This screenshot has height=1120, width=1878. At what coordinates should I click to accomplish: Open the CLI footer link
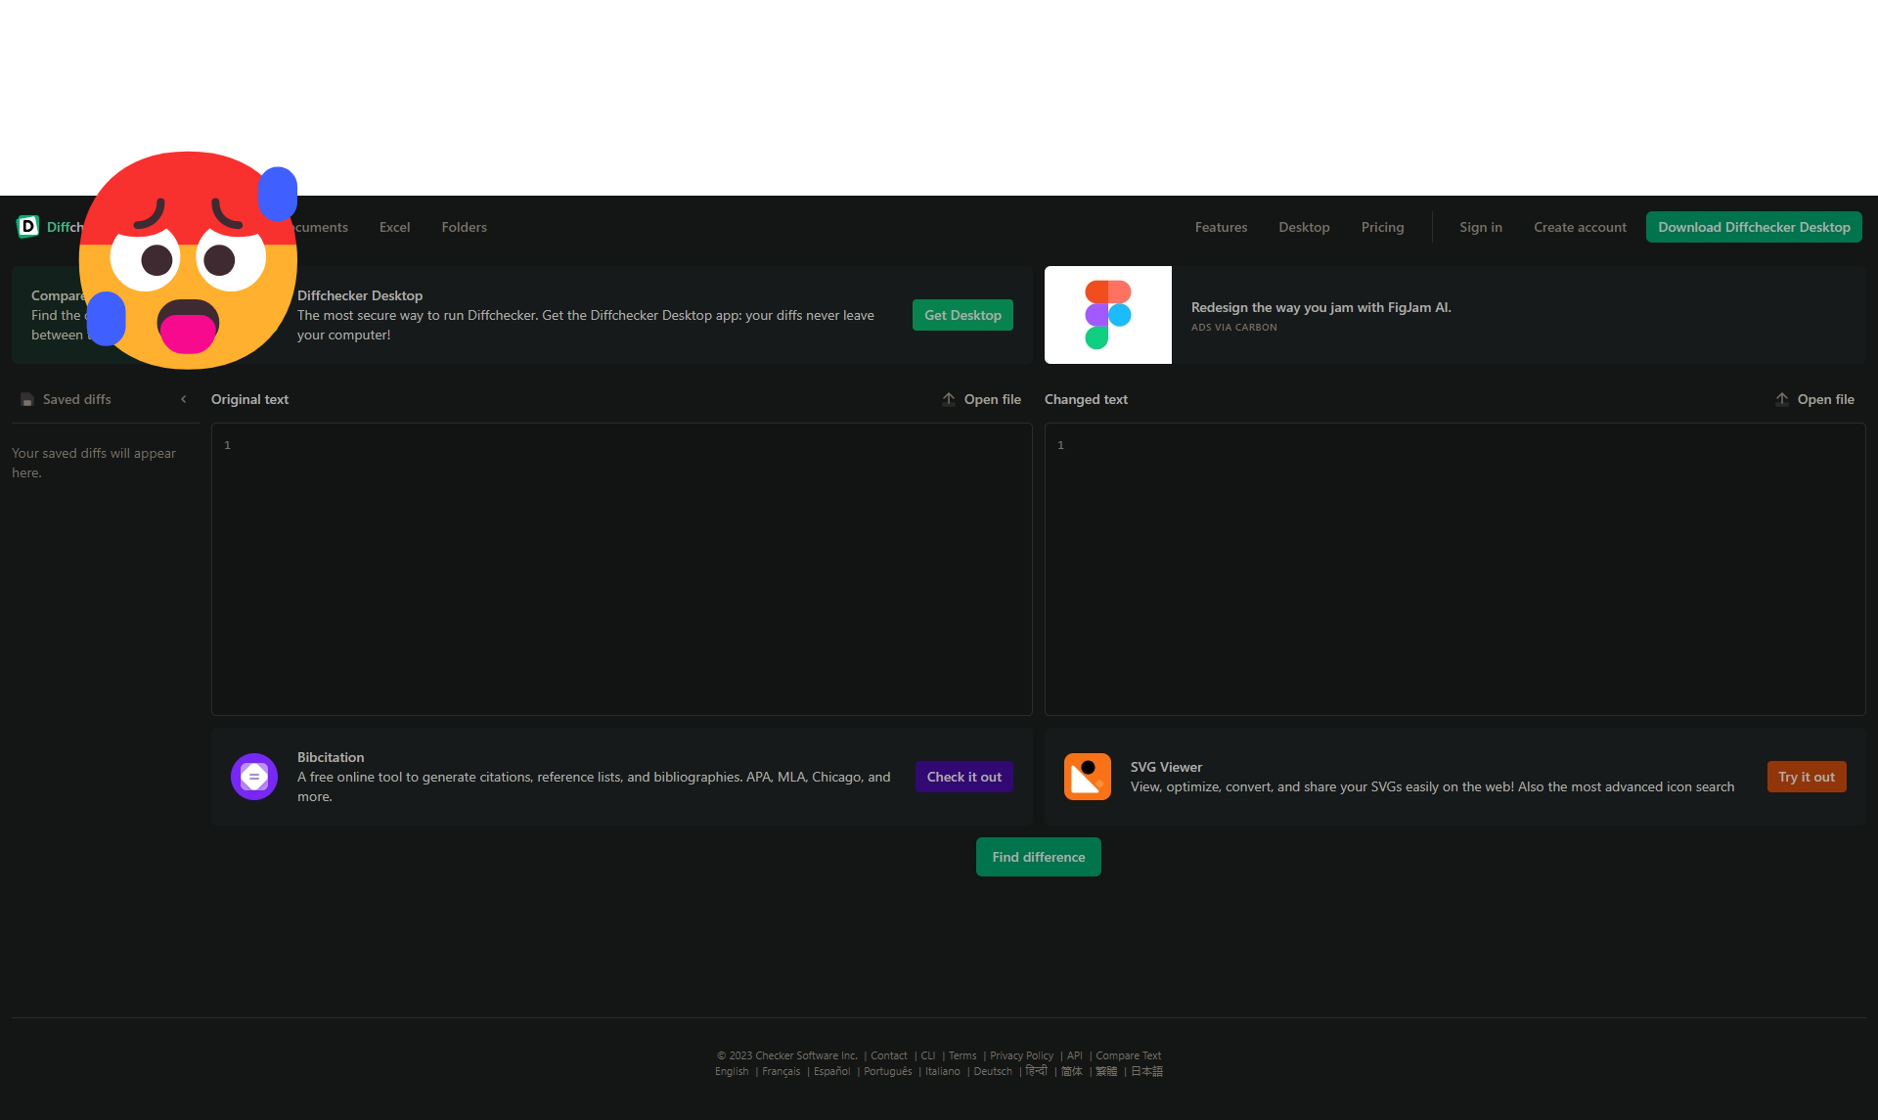tap(928, 1055)
